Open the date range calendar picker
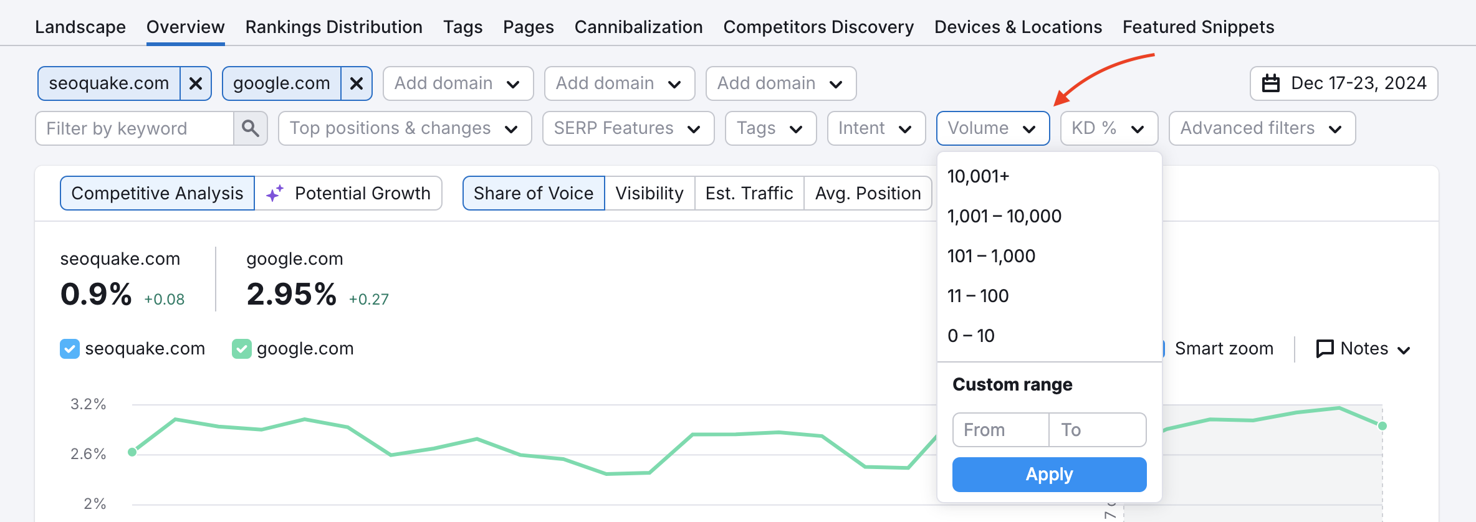The width and height of the screenshot is (1476, 522). tap(1344, 83)
